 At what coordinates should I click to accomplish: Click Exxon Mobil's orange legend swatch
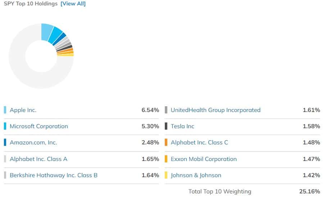(166, 159)
